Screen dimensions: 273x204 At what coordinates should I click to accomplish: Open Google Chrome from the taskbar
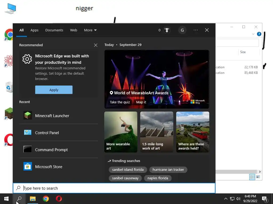(x=46, y=199)
